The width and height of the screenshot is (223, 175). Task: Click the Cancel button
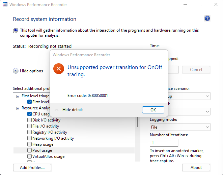tap(196, 70)
